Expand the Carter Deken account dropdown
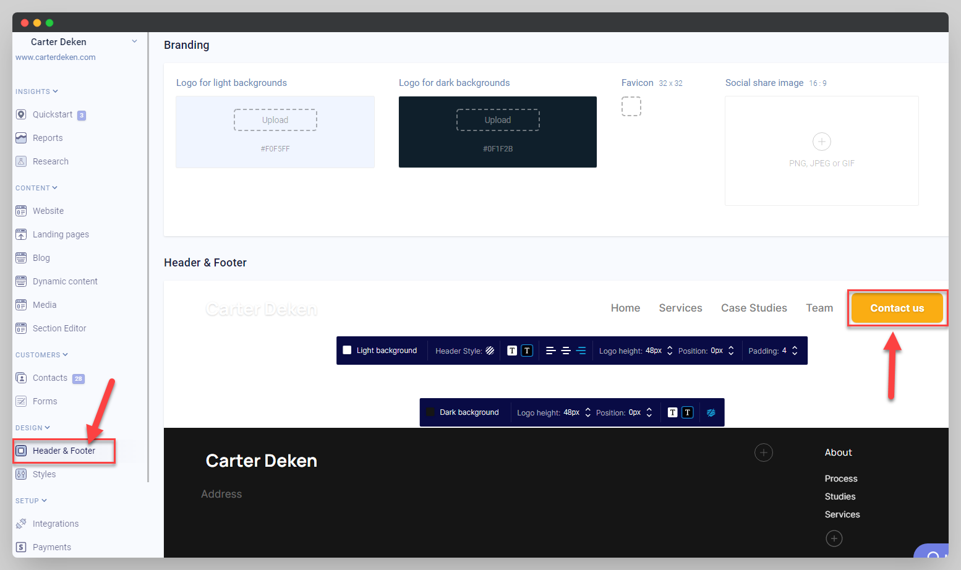Viewport: 961px width, 570px height. point(134,41)
